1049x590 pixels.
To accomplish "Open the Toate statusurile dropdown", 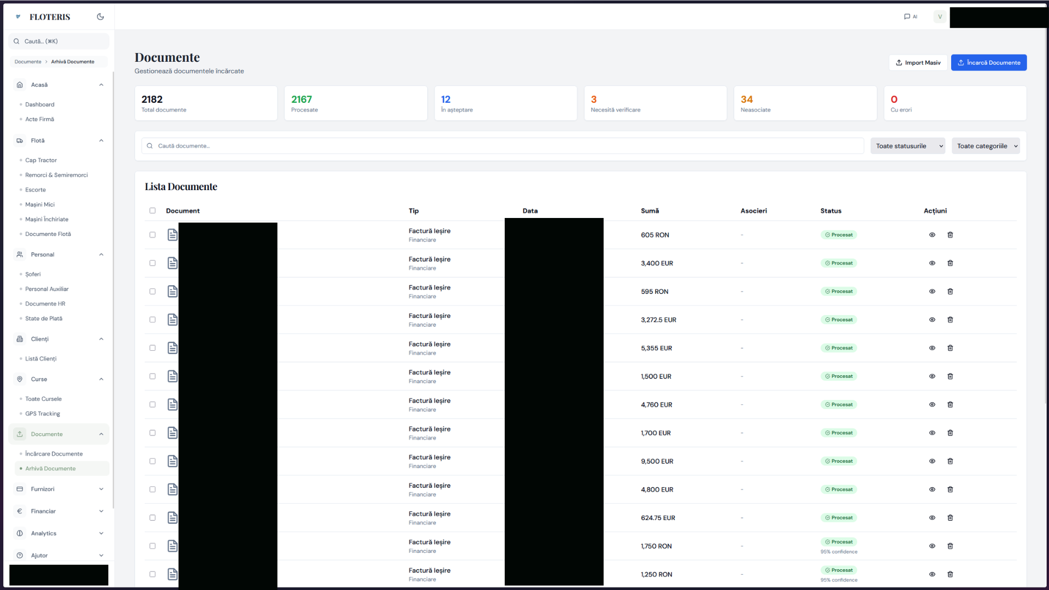I will coord(907,146).
